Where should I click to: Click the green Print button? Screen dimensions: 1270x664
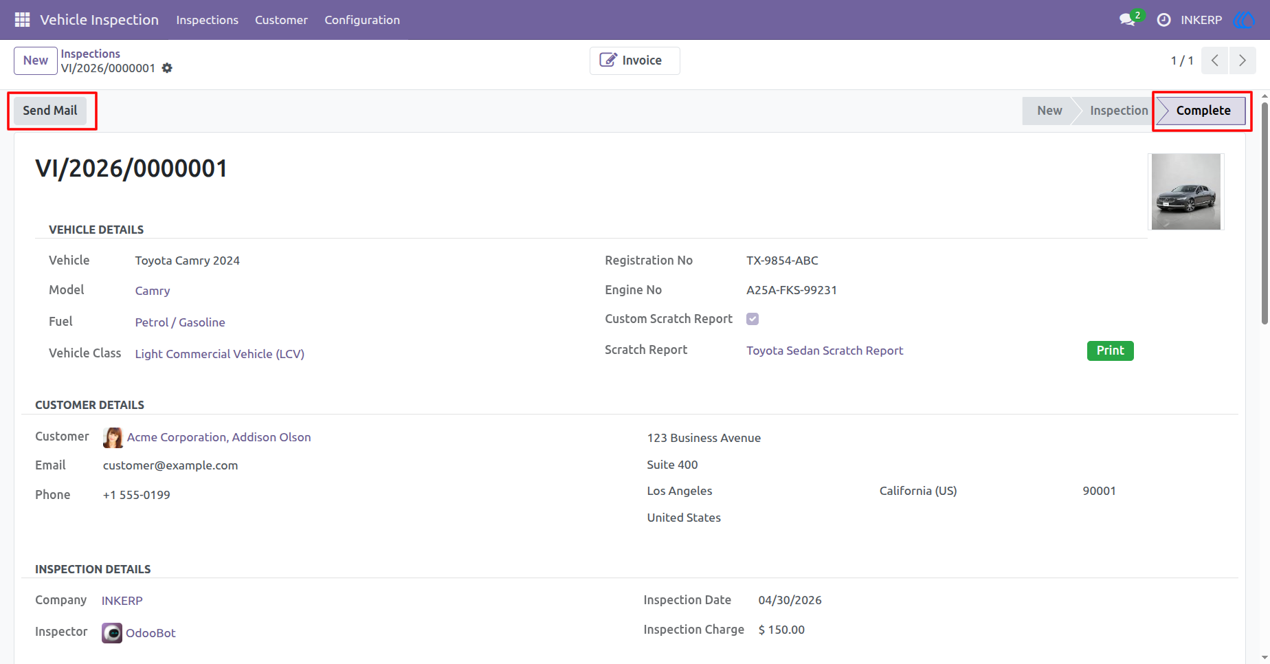point(1110,351)
